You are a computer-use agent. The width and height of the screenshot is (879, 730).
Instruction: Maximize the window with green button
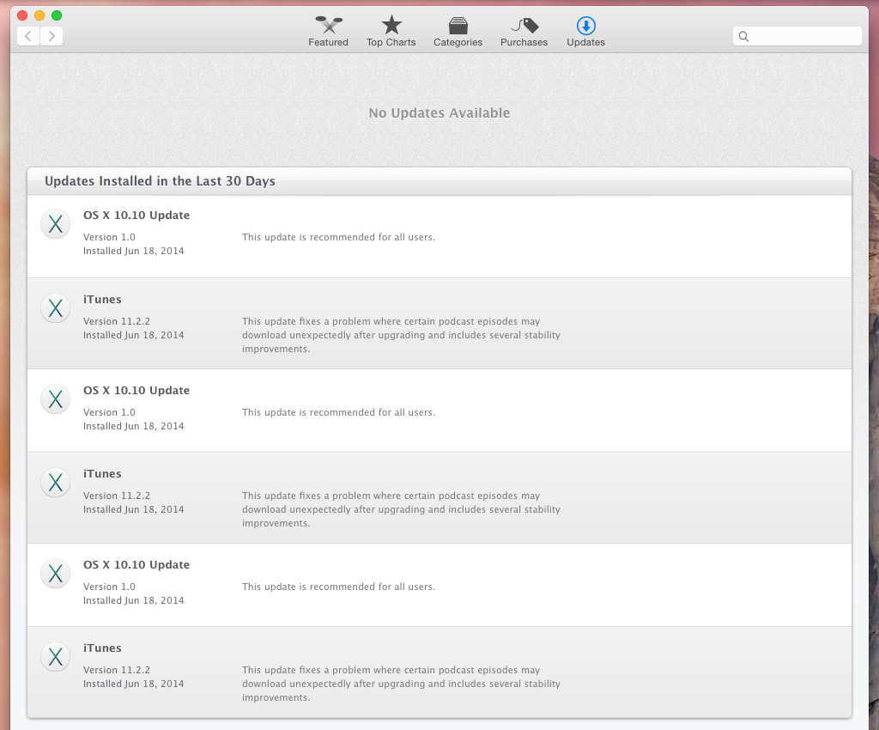(x=57, y=15)
